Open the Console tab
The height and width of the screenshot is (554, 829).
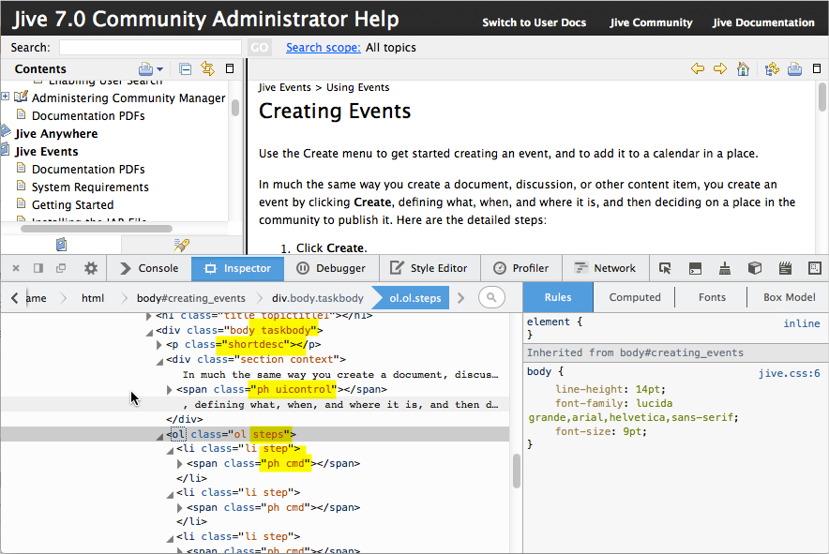tap(149, 268)
